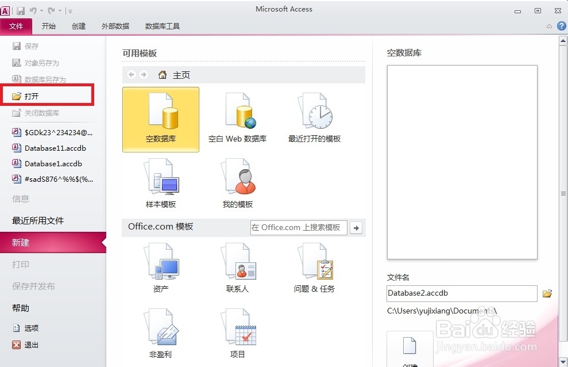Select the 资产 (Assets) template
Image resolution: width=568 pixels, height=367 pixels.
click(x=160, y=267)
